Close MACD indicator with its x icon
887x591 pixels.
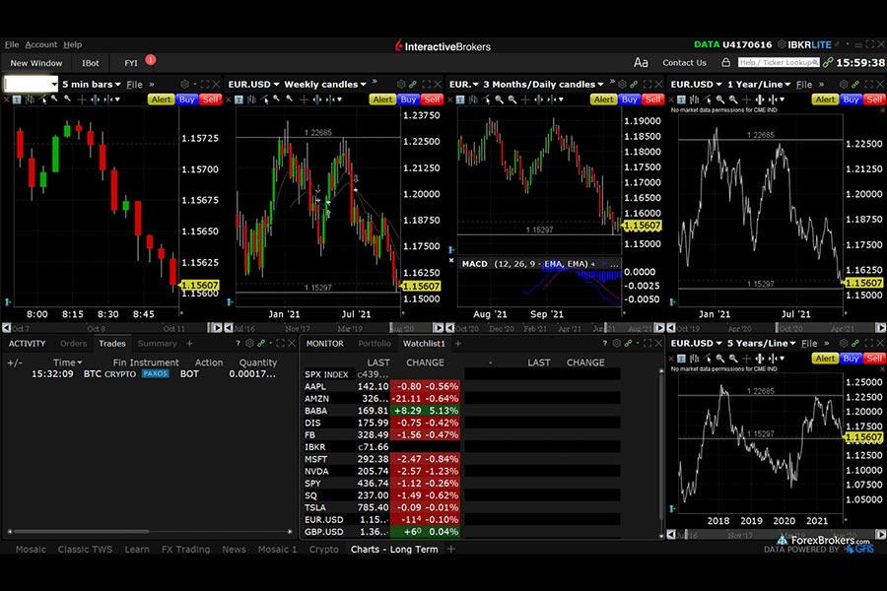451,261
